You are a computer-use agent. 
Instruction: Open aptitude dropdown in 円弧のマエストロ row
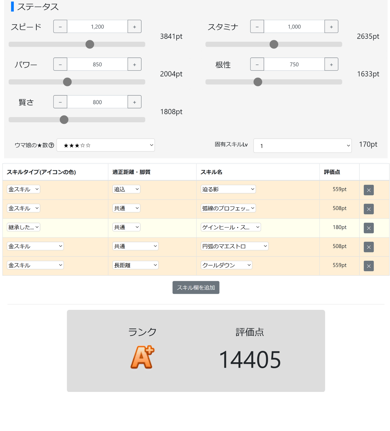(135, 246)
